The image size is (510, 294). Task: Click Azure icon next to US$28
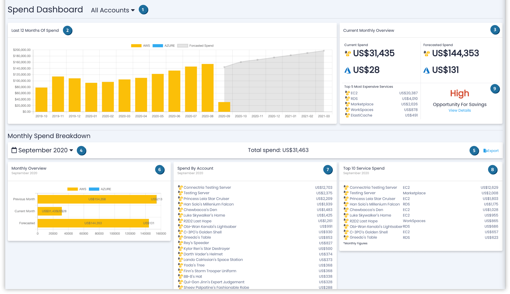pyautogui.click(x=348, y=70)
